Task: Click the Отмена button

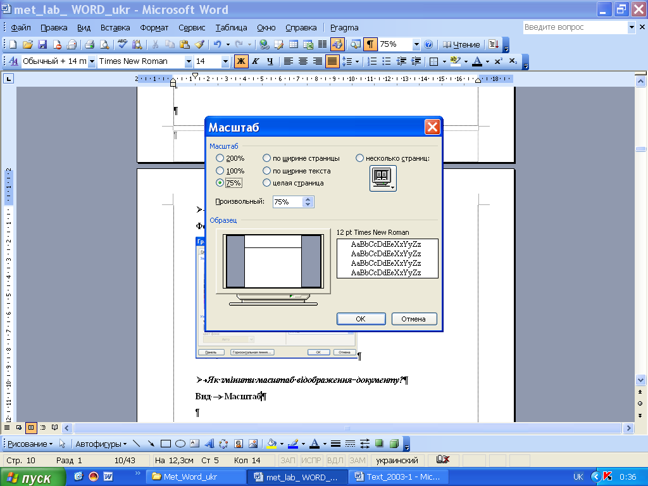Action: point(414,319)
